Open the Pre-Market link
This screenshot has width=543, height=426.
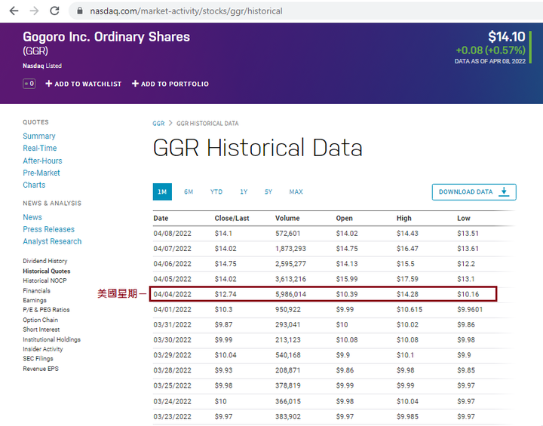(x=41, y=173)
